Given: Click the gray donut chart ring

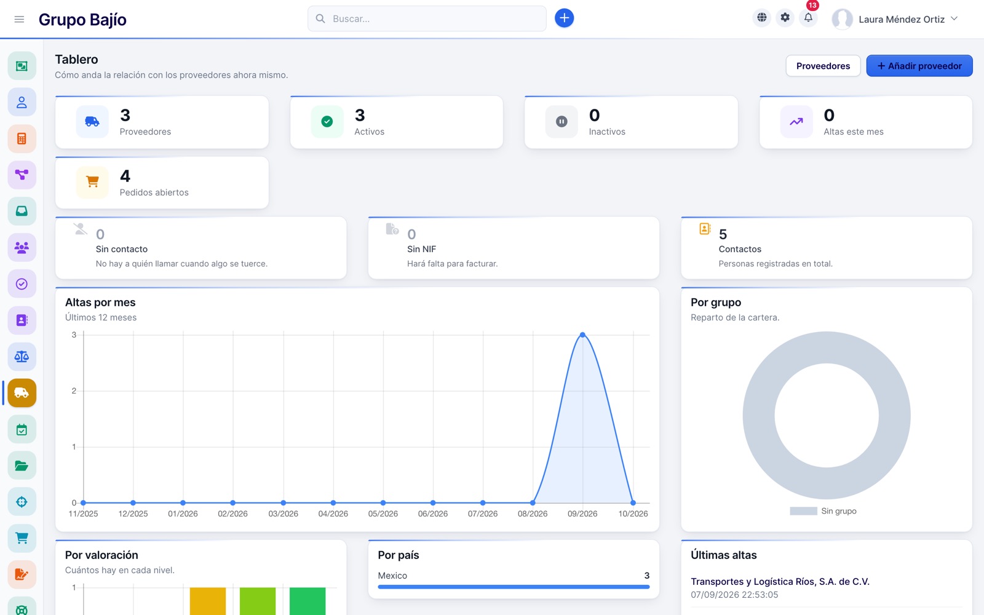Looking at the screenshot, I should pyautogui.click(x=758, y=415).
